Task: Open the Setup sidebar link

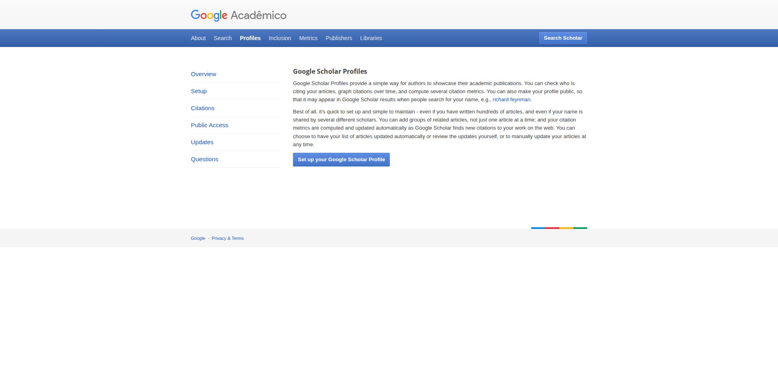Action: tap(199, 91)
